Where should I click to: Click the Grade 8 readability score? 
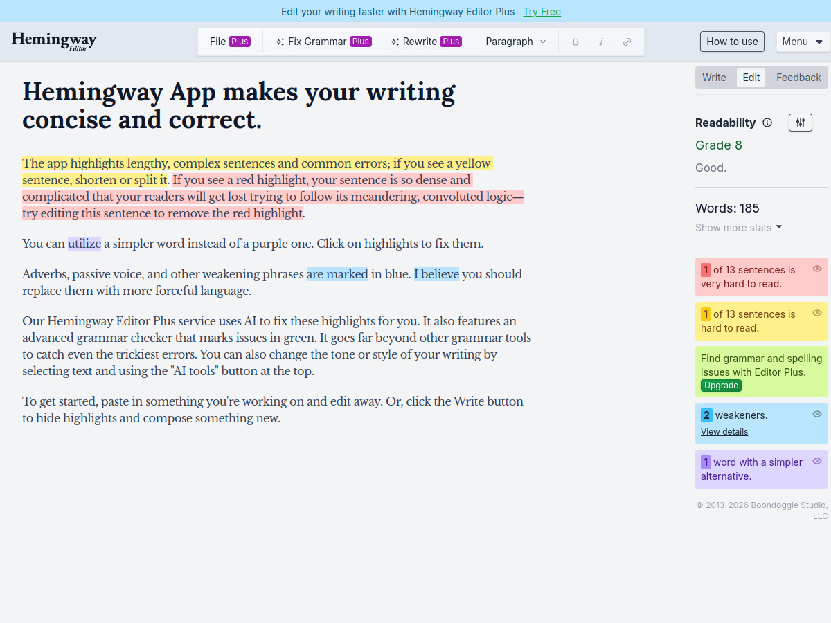pos(719,145)
